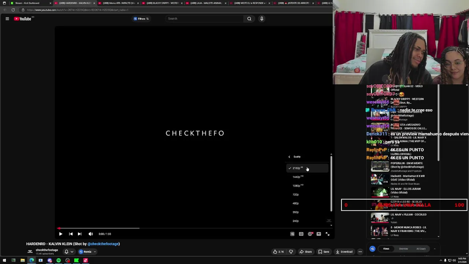
Task: Open File Explorer from the taskbar
Action: 22,261
